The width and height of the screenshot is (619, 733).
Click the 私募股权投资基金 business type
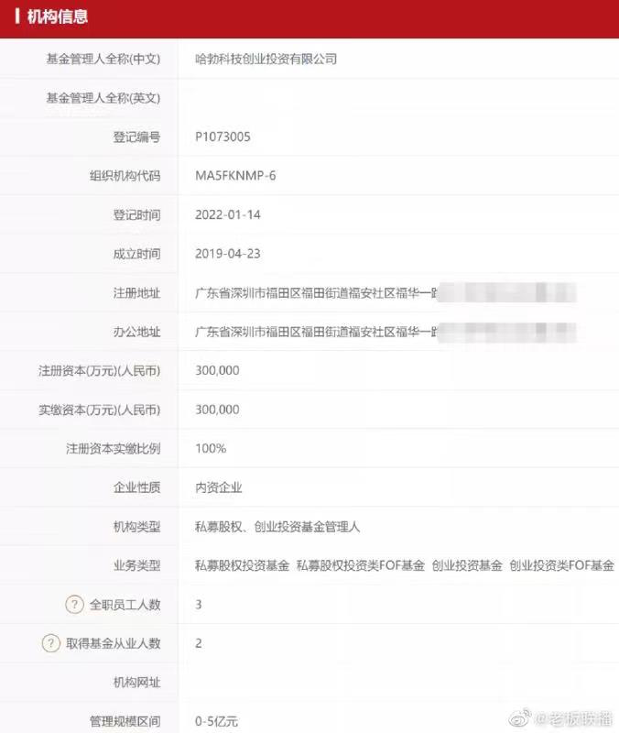pos(242,565)
